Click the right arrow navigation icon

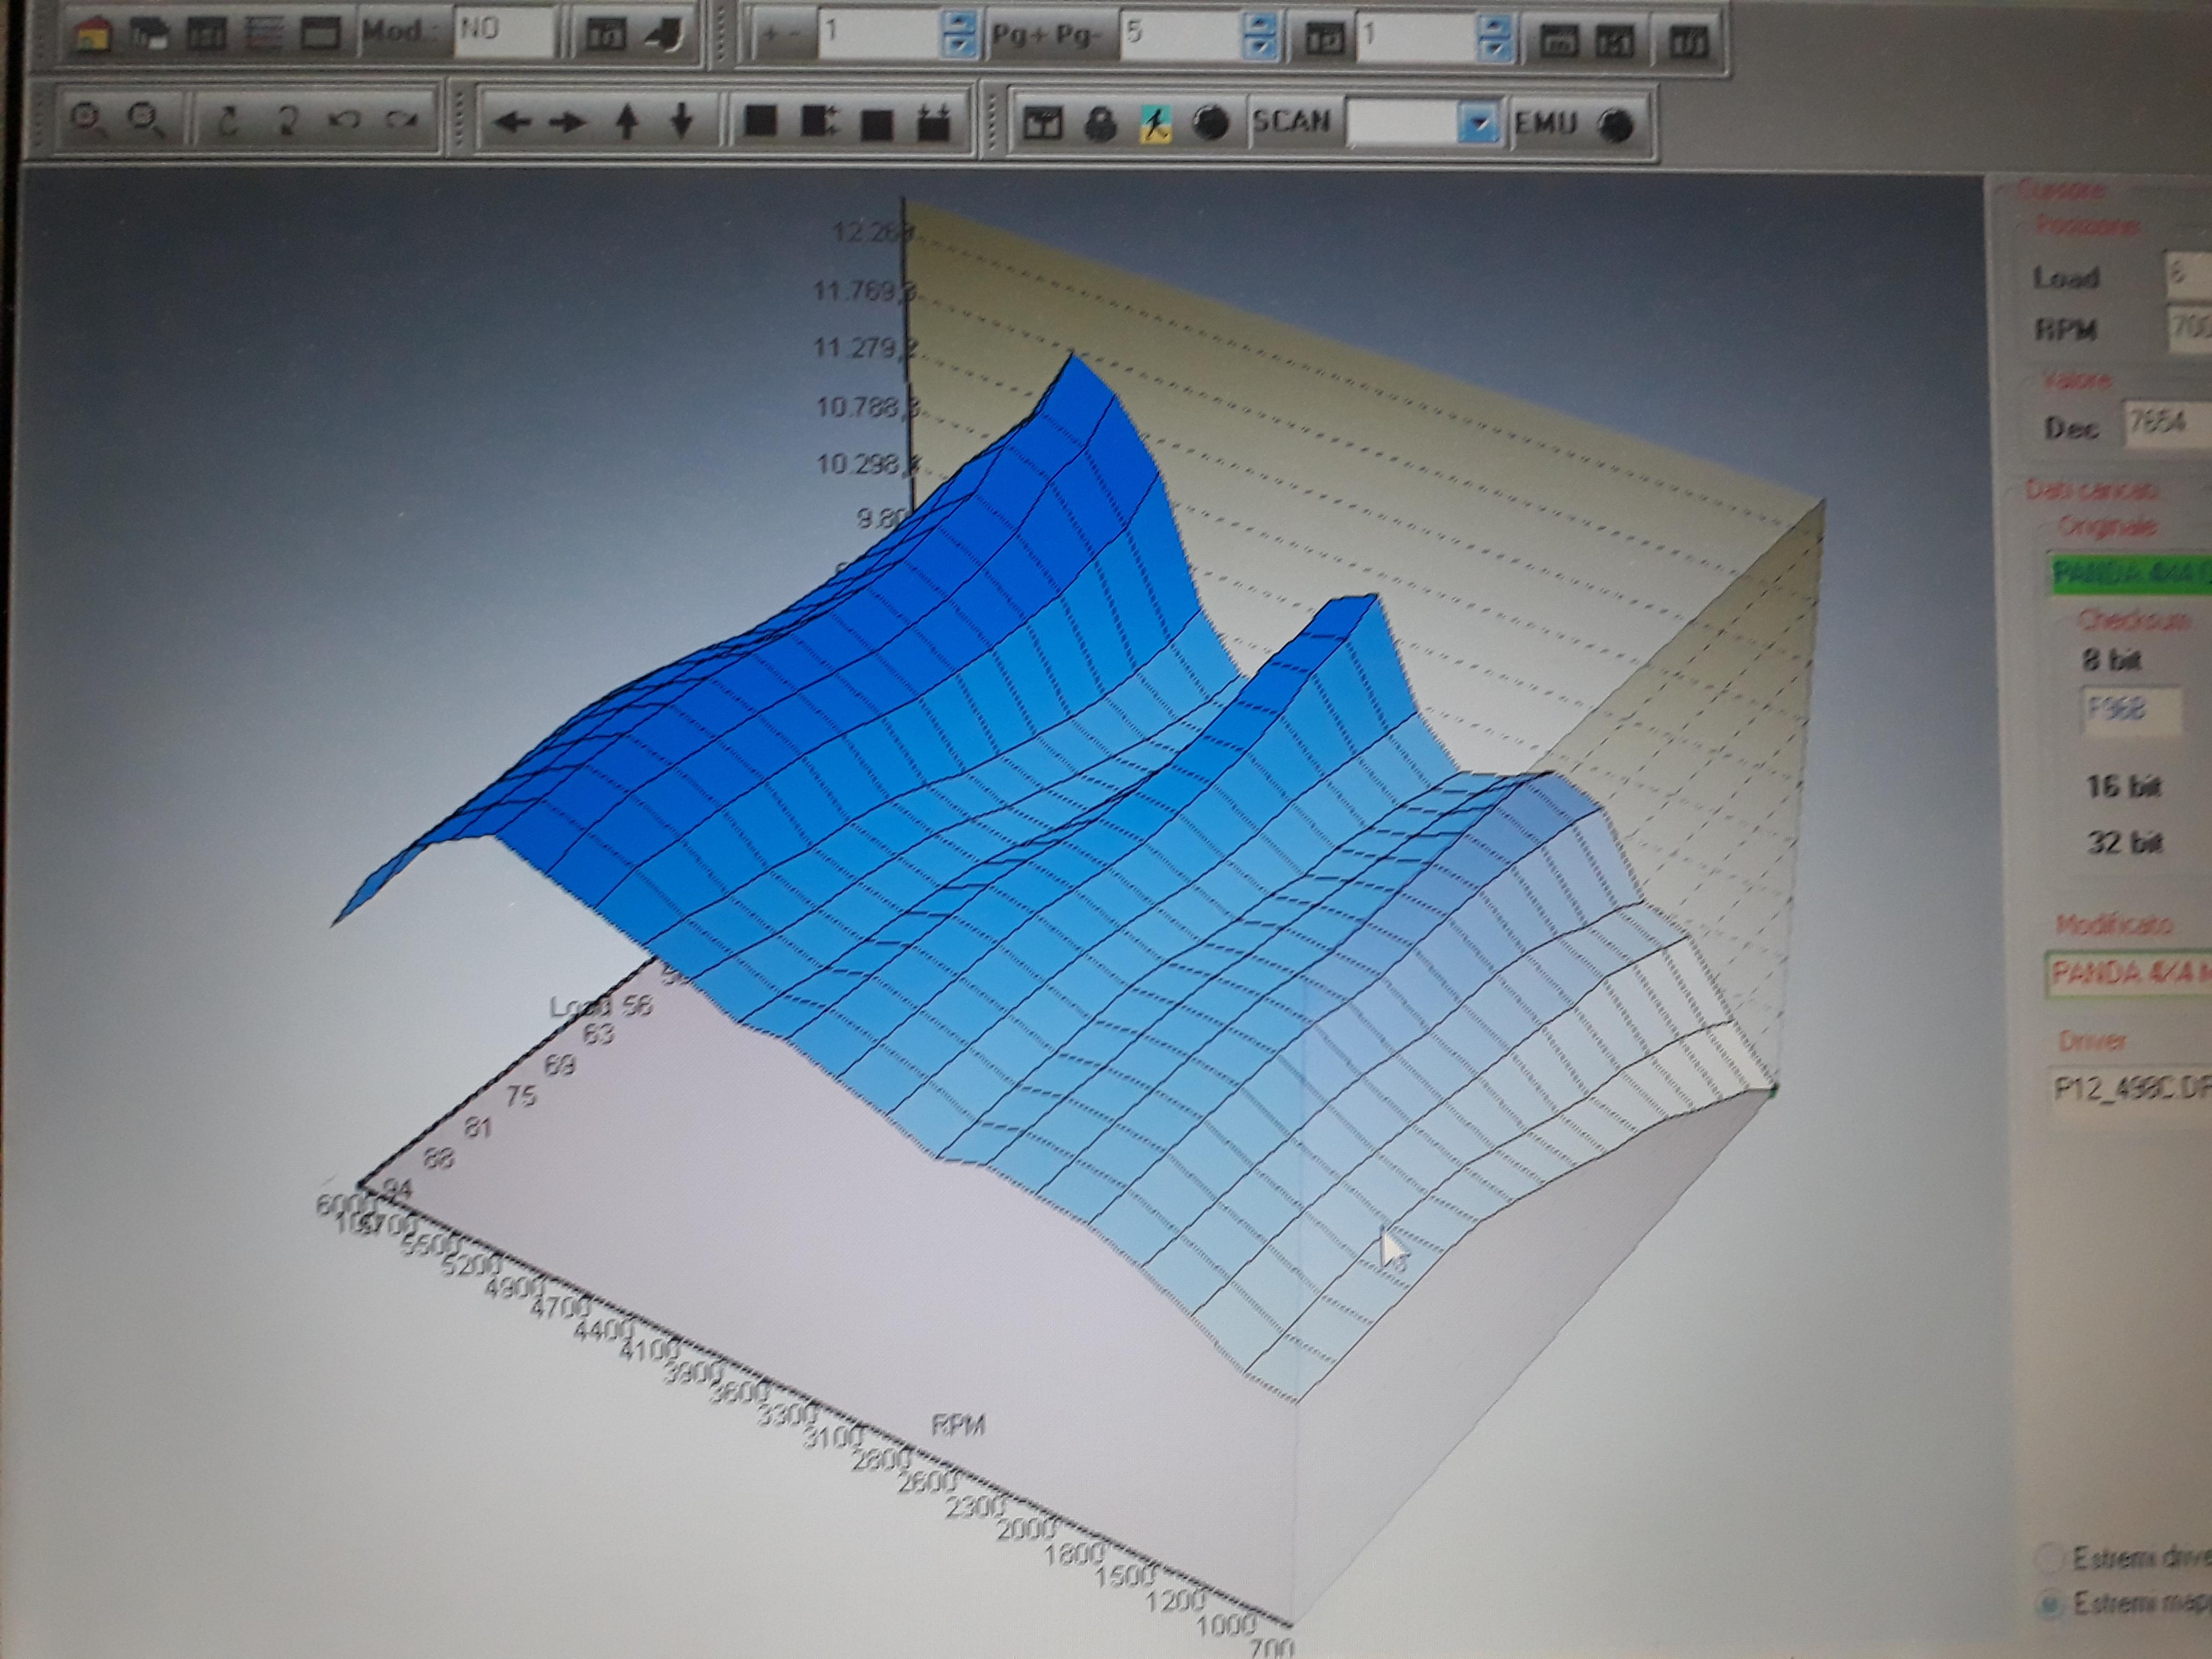pos(568,123)
